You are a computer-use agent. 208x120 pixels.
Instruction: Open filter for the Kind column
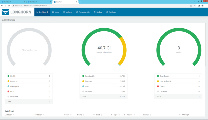(x=111, y=115)
